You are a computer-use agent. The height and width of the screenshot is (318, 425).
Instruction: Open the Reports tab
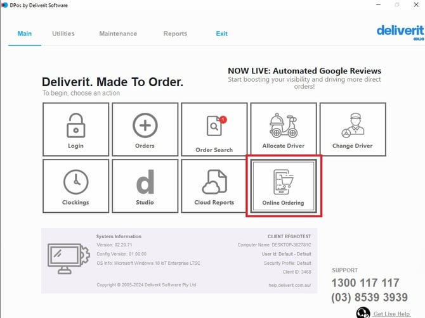tap(175, 34)
